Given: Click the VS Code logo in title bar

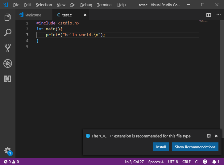Looking at the screenshot, I should point(6,5).
